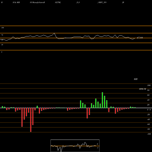This screenshot has width=152, height=152.
Task: Open the mini overview chart thumbnail
Action: 75,146
